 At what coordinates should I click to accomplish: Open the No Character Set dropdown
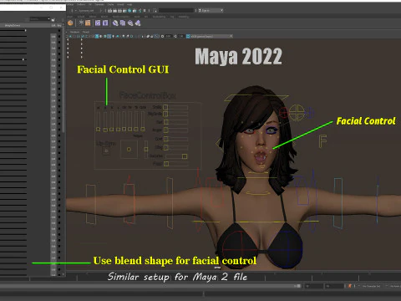tap(371, 286)
